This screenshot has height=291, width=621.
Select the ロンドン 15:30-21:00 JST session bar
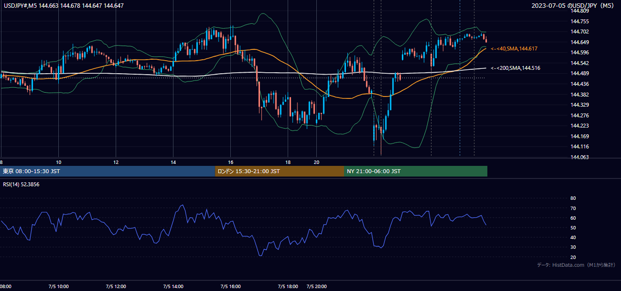click(279, 171)
